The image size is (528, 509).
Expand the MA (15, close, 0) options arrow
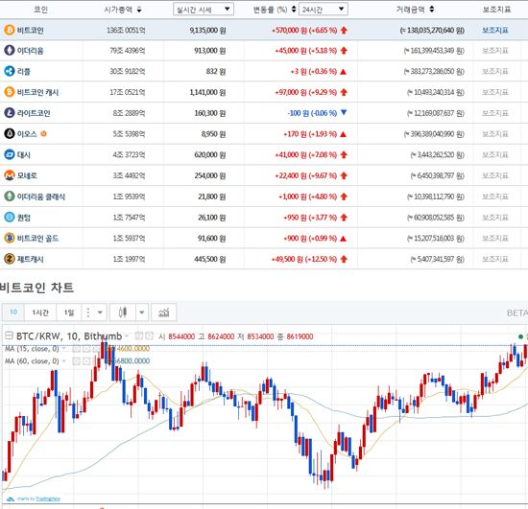pyautogui.click(x=63, y=349)
